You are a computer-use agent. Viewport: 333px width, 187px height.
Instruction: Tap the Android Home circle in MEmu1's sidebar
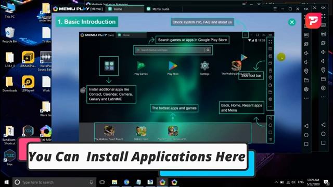click(306, 135)
